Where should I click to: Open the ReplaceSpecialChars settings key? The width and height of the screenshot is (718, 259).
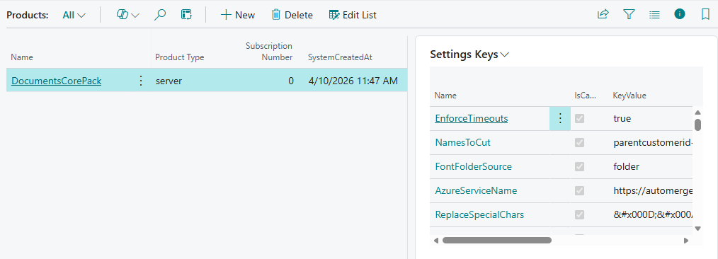click(x=479, y=214)
